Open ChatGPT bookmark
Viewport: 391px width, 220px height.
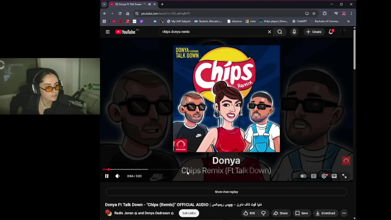tap(299, 21)
